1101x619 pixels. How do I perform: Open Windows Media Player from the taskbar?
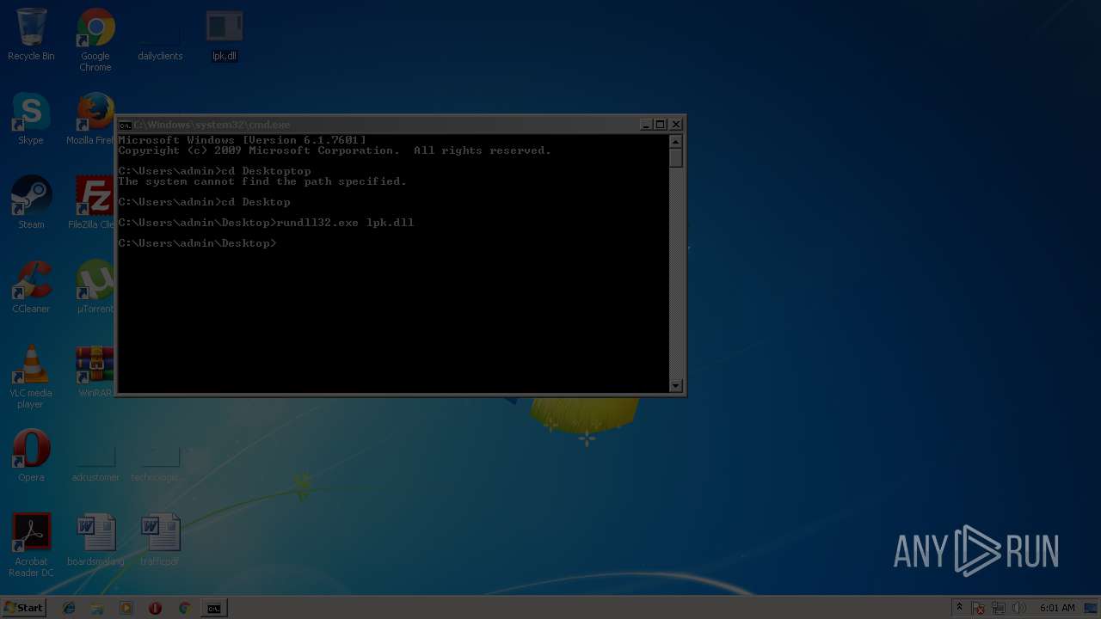[126, 608]
